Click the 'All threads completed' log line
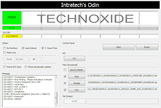The image size is (161, 108). pyautogui.click(x=26, y=94)
